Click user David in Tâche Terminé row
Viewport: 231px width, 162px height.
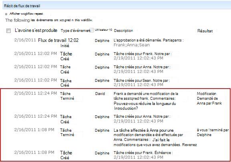click(100, 93)
